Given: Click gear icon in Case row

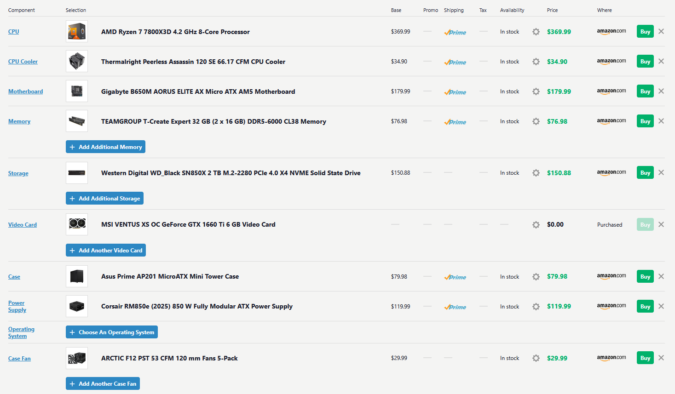Looking at the screenshot, I should [536, 277].
